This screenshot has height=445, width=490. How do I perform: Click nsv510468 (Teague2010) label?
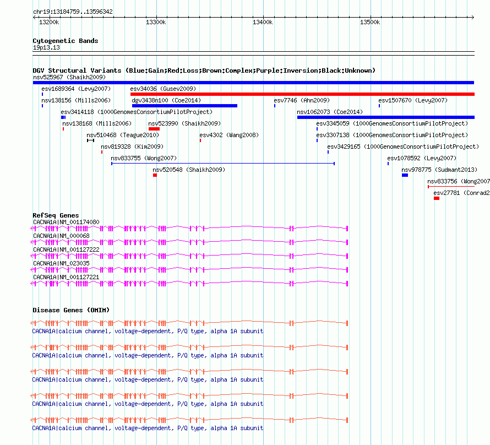coord(123,135)
